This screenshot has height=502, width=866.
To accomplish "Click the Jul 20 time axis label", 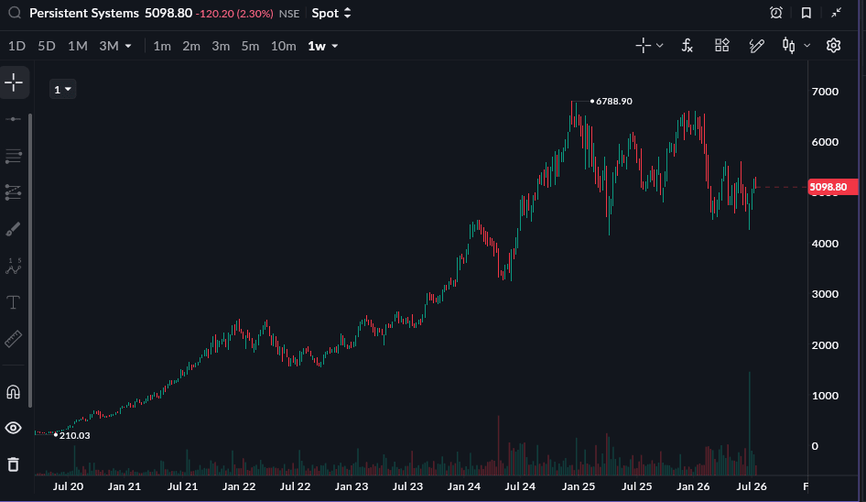I will 68,486.
